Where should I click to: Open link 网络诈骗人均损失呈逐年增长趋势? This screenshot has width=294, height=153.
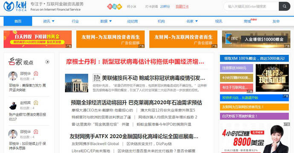(x=167, y=117)
